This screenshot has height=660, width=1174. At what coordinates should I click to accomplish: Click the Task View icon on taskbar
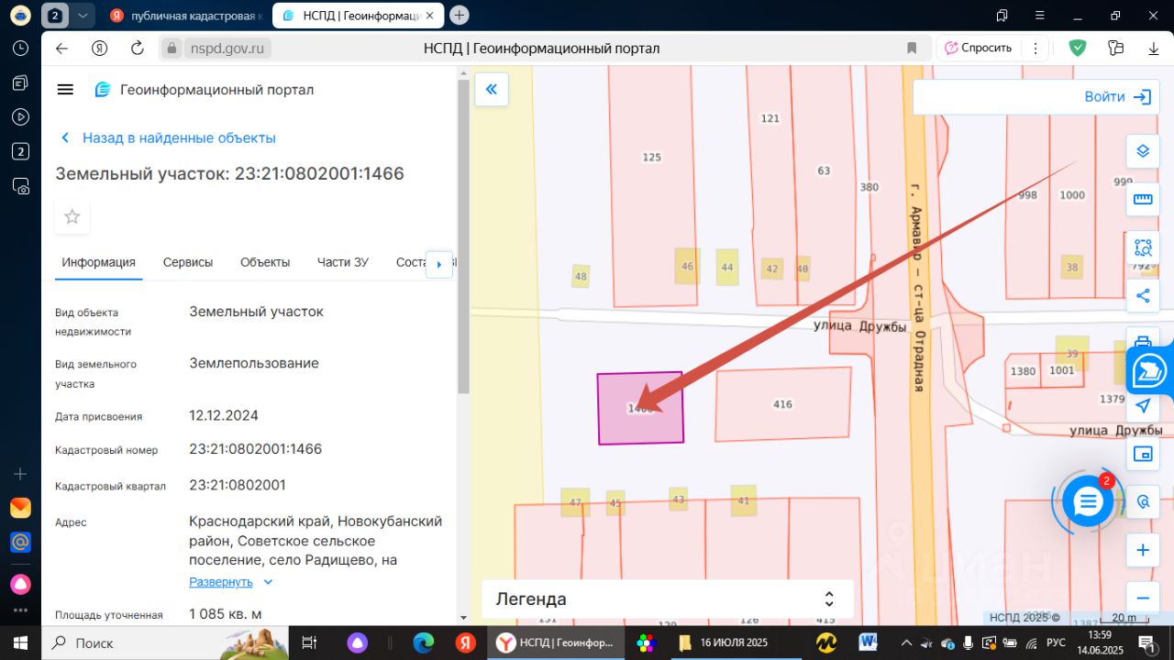coord(309,643)
